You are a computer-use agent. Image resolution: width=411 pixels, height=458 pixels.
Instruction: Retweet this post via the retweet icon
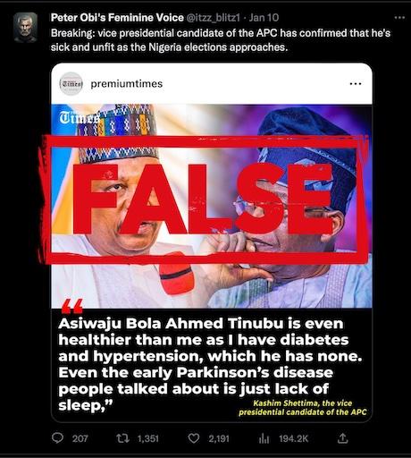tap(122, 438)
